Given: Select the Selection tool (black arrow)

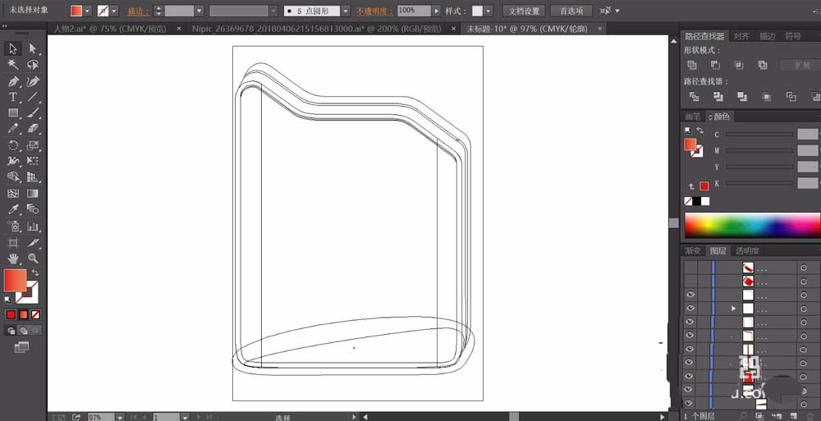Looking at the screenshot, I should pyautogui.click(x=12, y=48).
